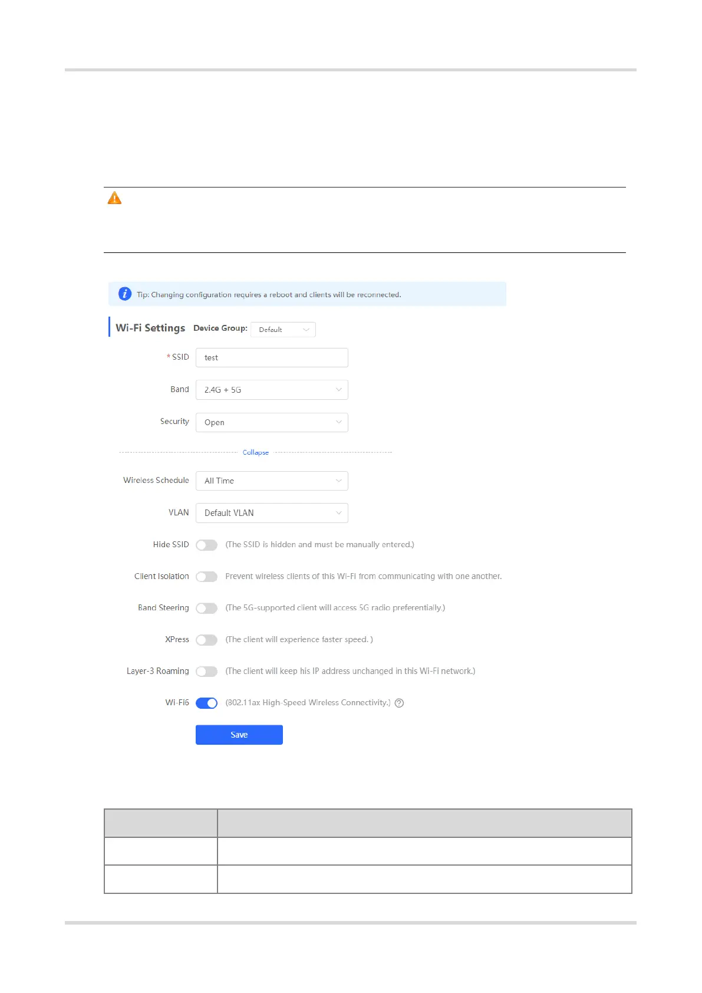702x993 pixels.
Task: Open the Wireless Schedule dropdown
Action: coord(272,481)
